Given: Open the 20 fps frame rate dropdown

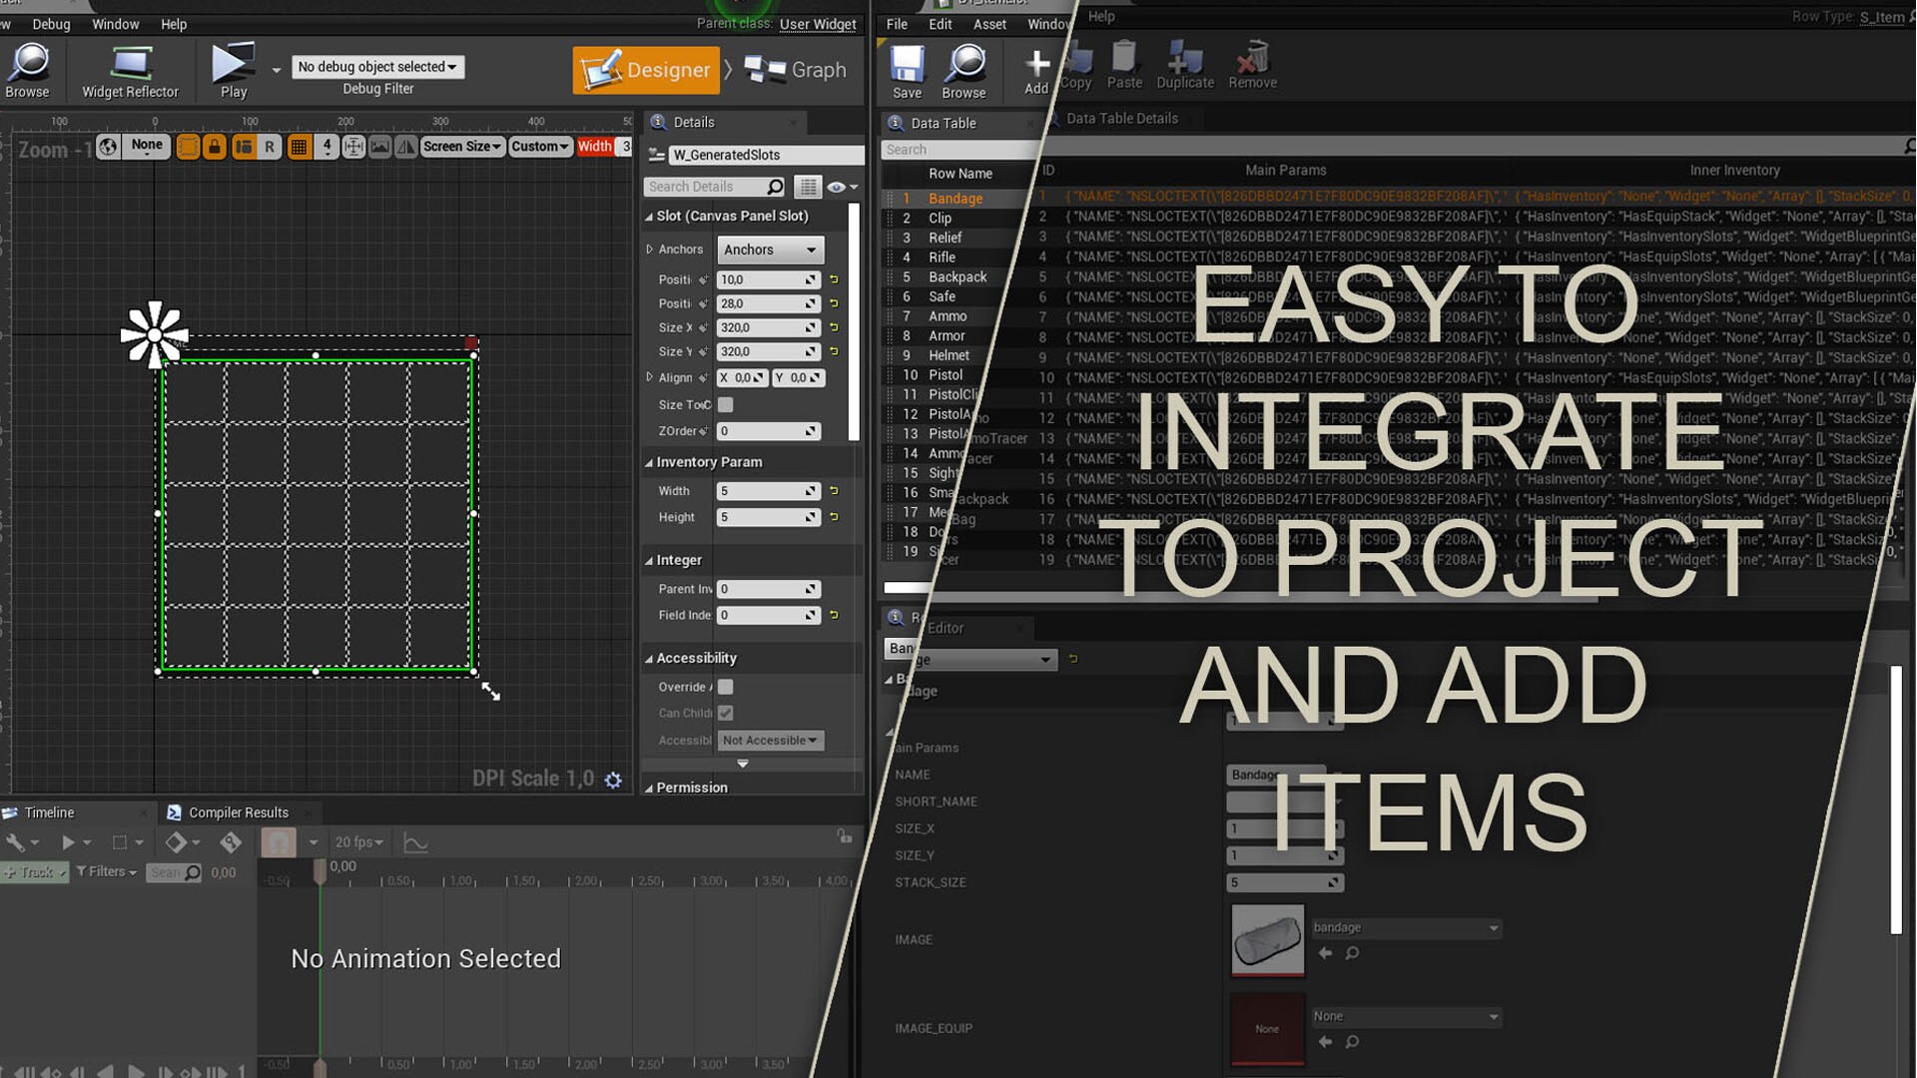Looking at the screenshot, I should (358, 842).
